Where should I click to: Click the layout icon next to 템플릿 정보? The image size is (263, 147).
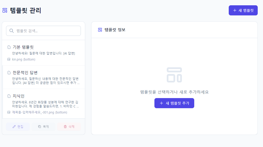click(x=100, y=30)
